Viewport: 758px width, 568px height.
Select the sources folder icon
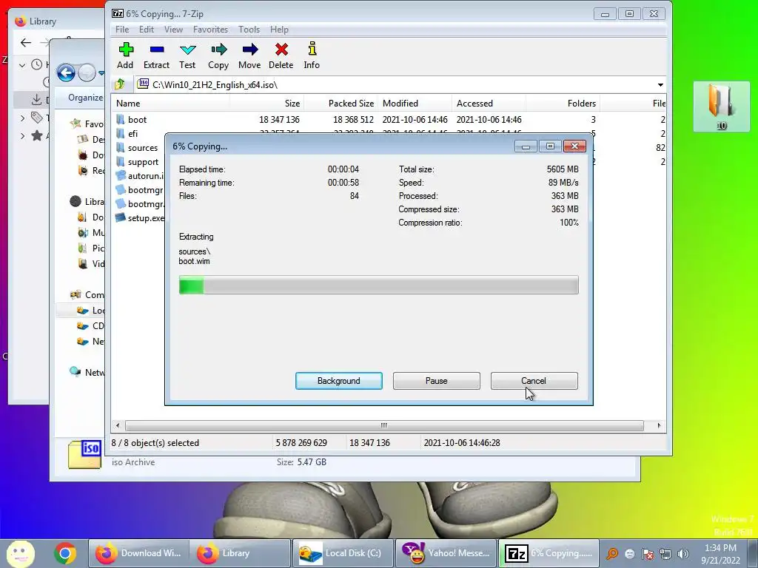121,147
